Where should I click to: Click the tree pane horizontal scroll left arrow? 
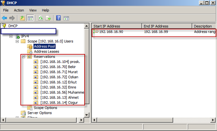coord(3,120)
